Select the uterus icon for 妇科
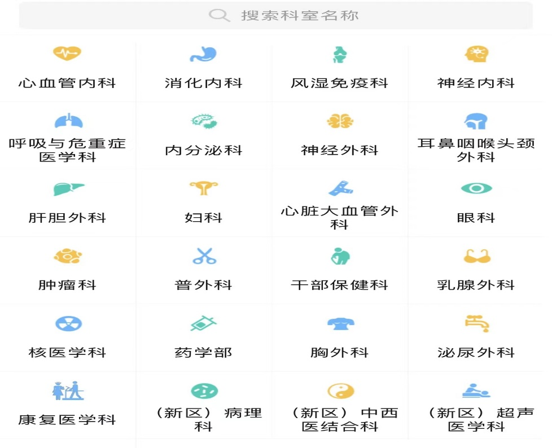 [204, 188]
